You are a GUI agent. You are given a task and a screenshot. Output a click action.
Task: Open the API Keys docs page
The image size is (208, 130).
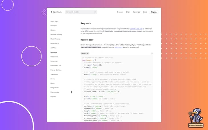(x=54, y=48)
